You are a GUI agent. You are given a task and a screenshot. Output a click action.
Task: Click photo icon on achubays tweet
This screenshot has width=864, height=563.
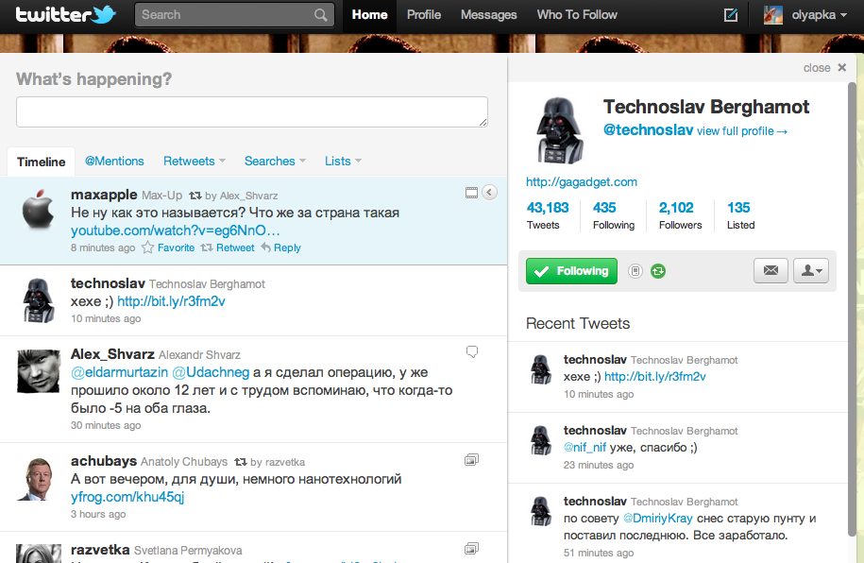(472, 459)
